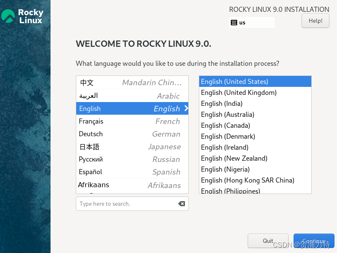Click the keyboard layout icon next to us
This screenshot has height=253, width=337.
pyautogui.click(x=234, y=22)
